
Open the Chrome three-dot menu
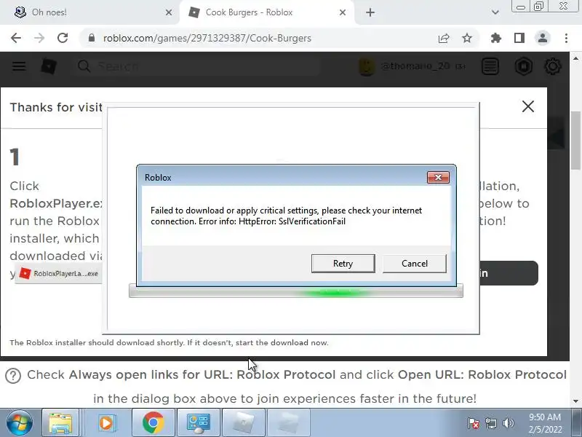pyautogui.click(x=566, y=38)
